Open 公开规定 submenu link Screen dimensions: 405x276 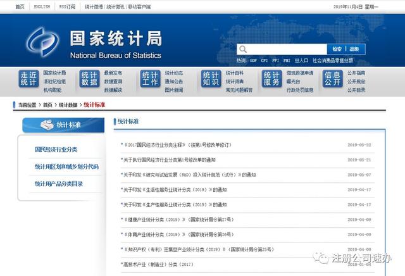[356, 82]
